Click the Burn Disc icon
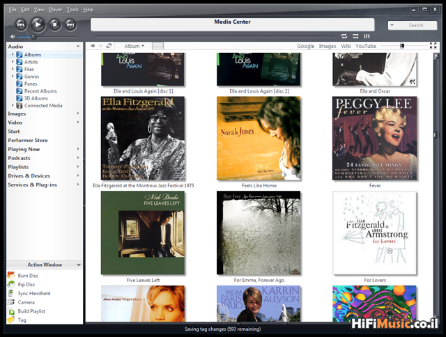The width and height of the screenshot is (446, 337). [11, 275]
